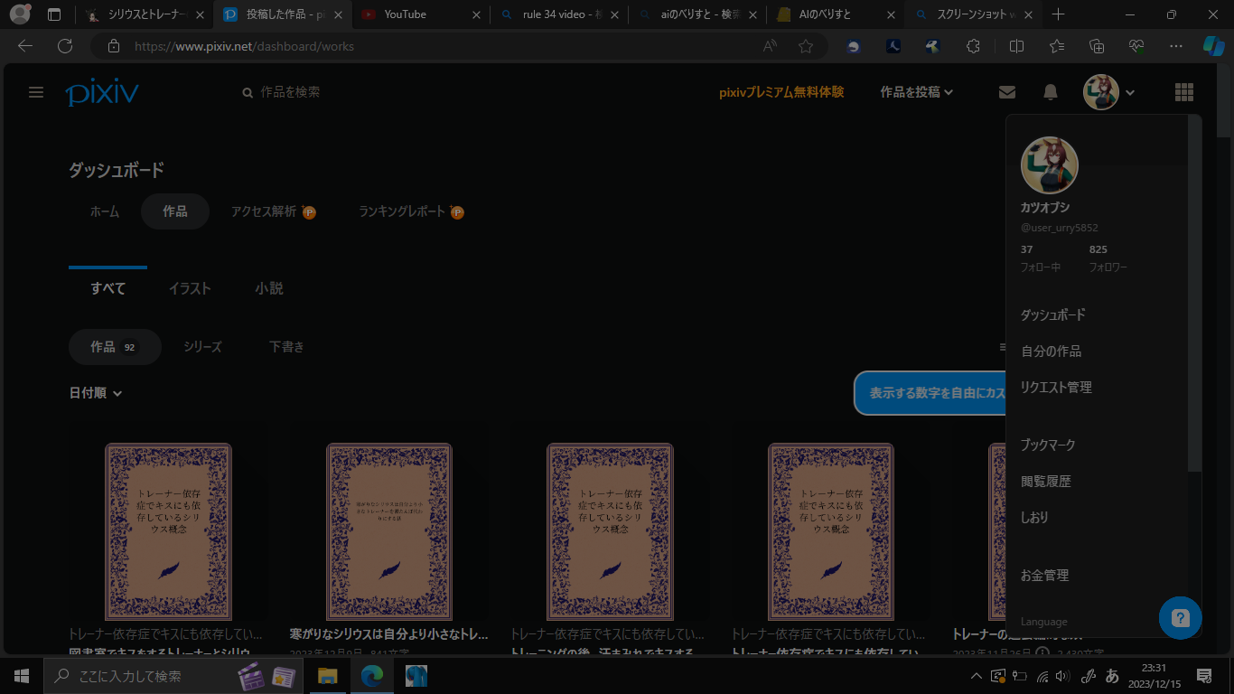
Task: Open the notifications bell
Action: coord(1051,92)
